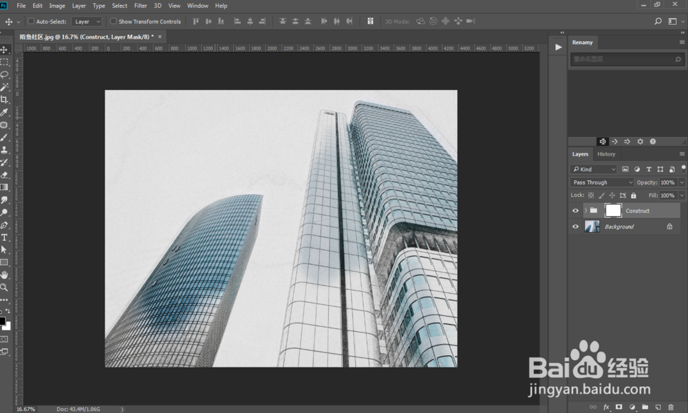Select the Construct layer mask thumbnail
Image resolution: width=688 pixels, height=413 pixels.
point(613,211)
